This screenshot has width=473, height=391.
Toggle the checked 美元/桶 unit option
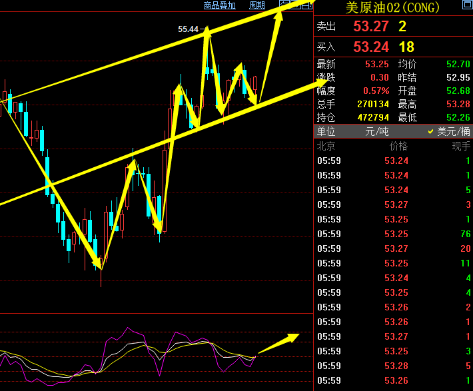(449, 132)
